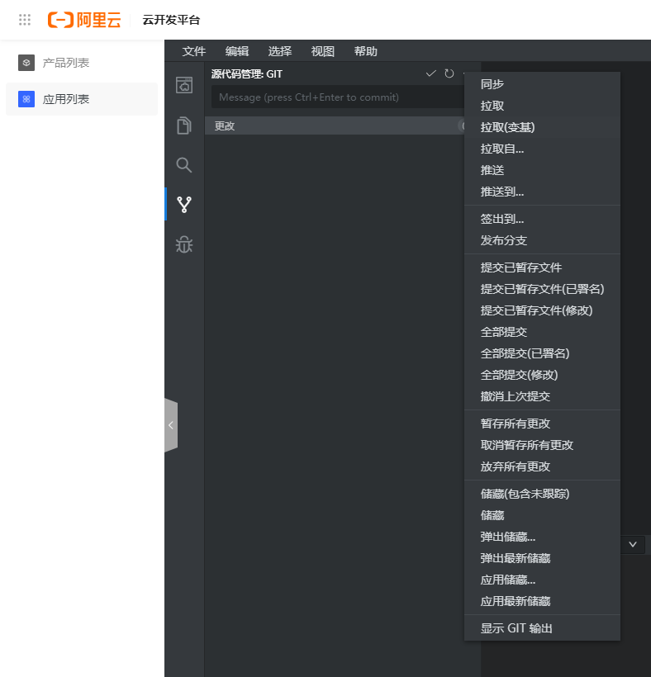Viewport: 651px width, 677px height.
Task: Open the 帮助 menu
Action: (x=365, y=51)
